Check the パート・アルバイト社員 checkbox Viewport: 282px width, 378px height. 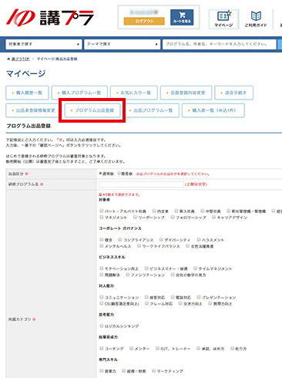[102, 211]
